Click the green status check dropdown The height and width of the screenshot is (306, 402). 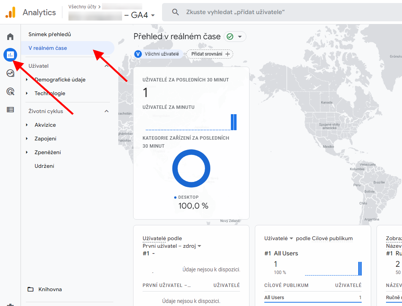[x=235, y=37]
